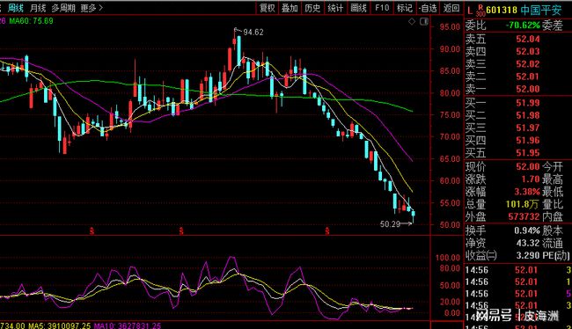
Task: Open the 复权 price adjustment option
Action: point(267,8)
